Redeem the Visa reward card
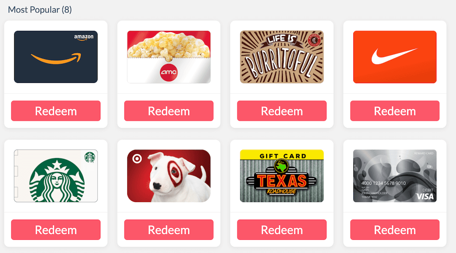The height and width of the screenshot is (253, 456). coord(394,230)
